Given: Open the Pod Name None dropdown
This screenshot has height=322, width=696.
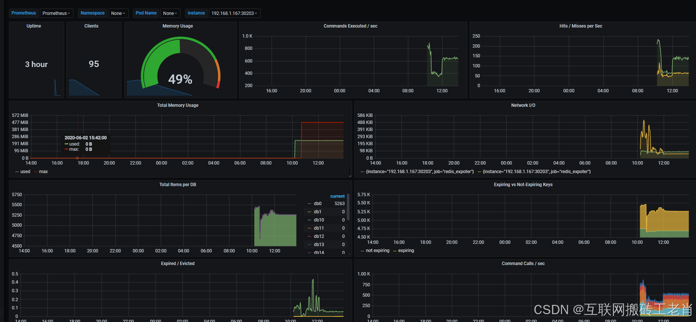Looking at the screenshot, I should tap(170, 13).
